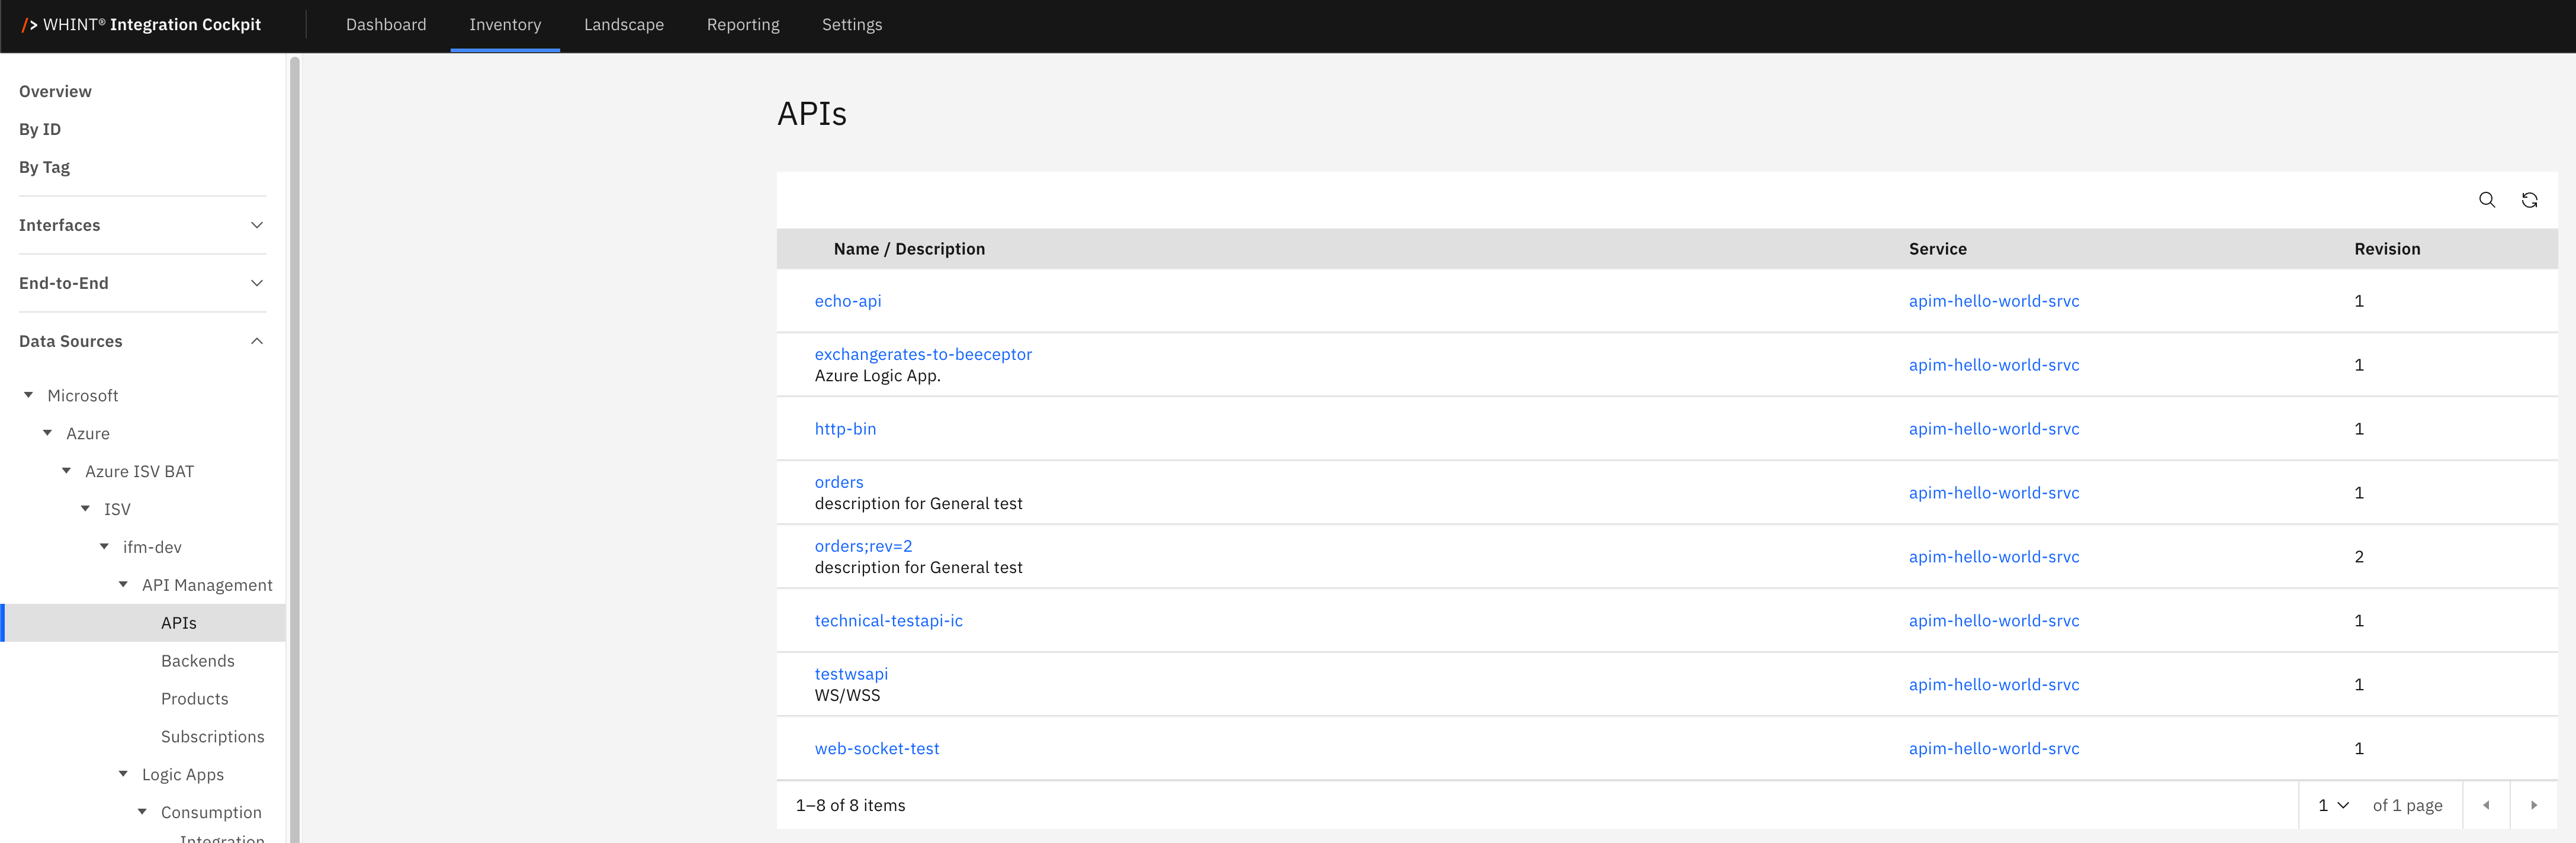Open the exchangerates-to-beeceptor API link

click(x=922, y=354)
